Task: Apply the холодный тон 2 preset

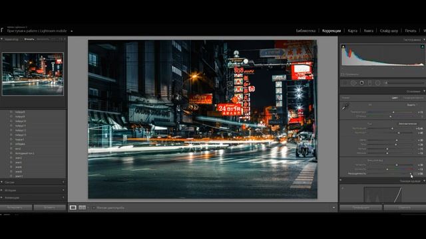Action: [25, 153]
